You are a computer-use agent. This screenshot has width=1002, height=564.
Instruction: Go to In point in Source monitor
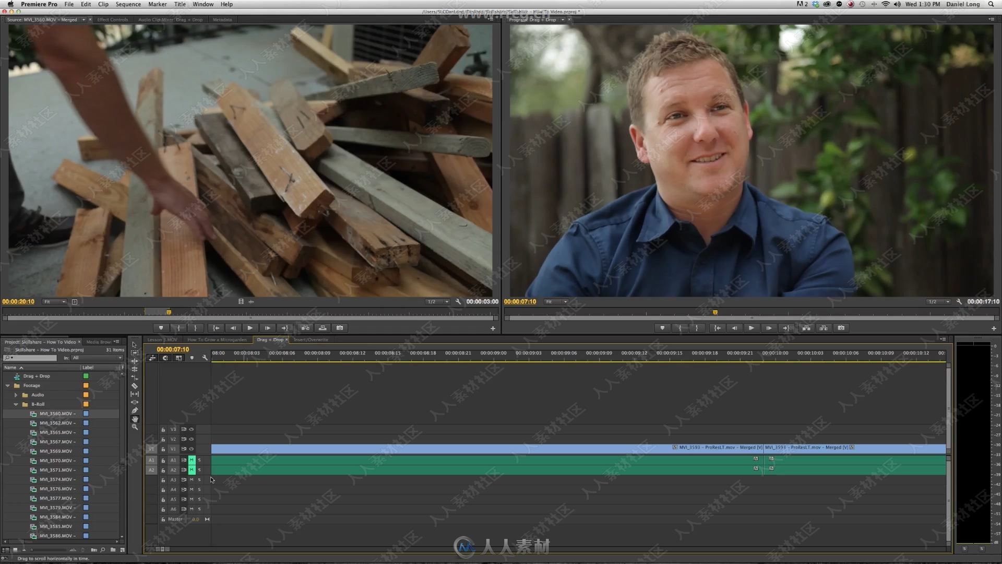216,328
